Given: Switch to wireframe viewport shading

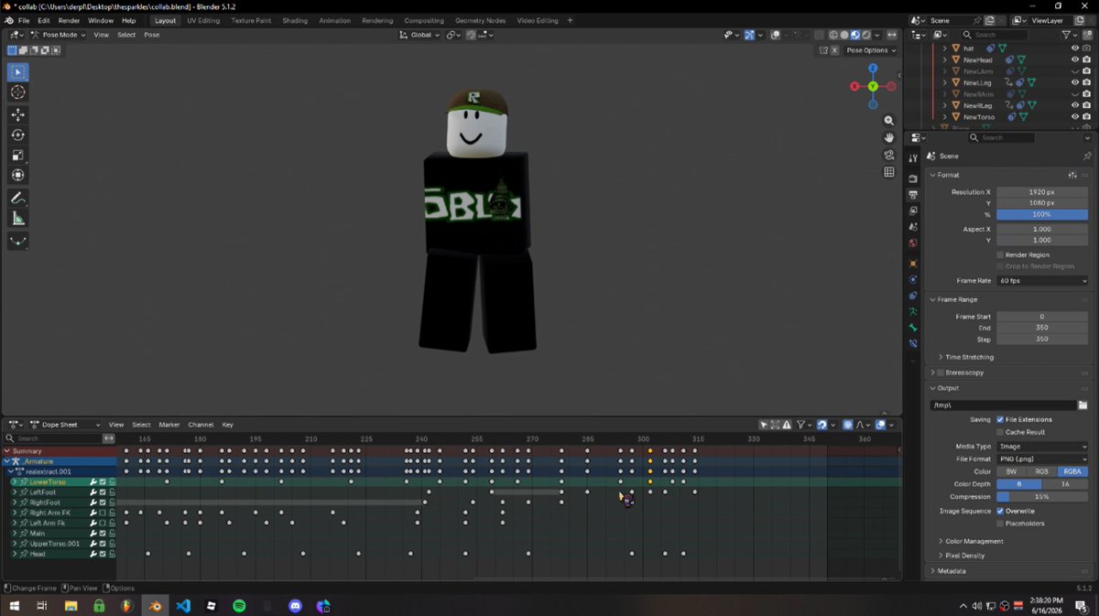Looking at the screenshot, I should (x=833, y=35).
